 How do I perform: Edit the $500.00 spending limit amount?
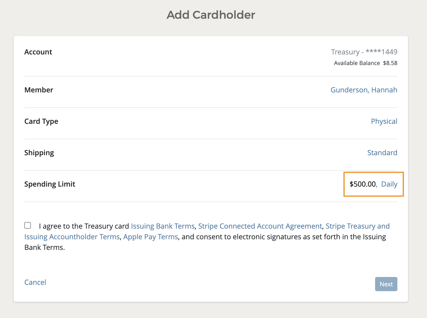363,184
